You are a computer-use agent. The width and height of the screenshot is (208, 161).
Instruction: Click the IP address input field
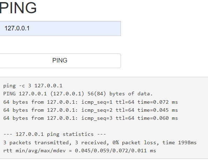pyautogui.click(x=60, y=28)
